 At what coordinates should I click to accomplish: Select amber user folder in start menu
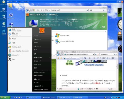pos(36,36)
